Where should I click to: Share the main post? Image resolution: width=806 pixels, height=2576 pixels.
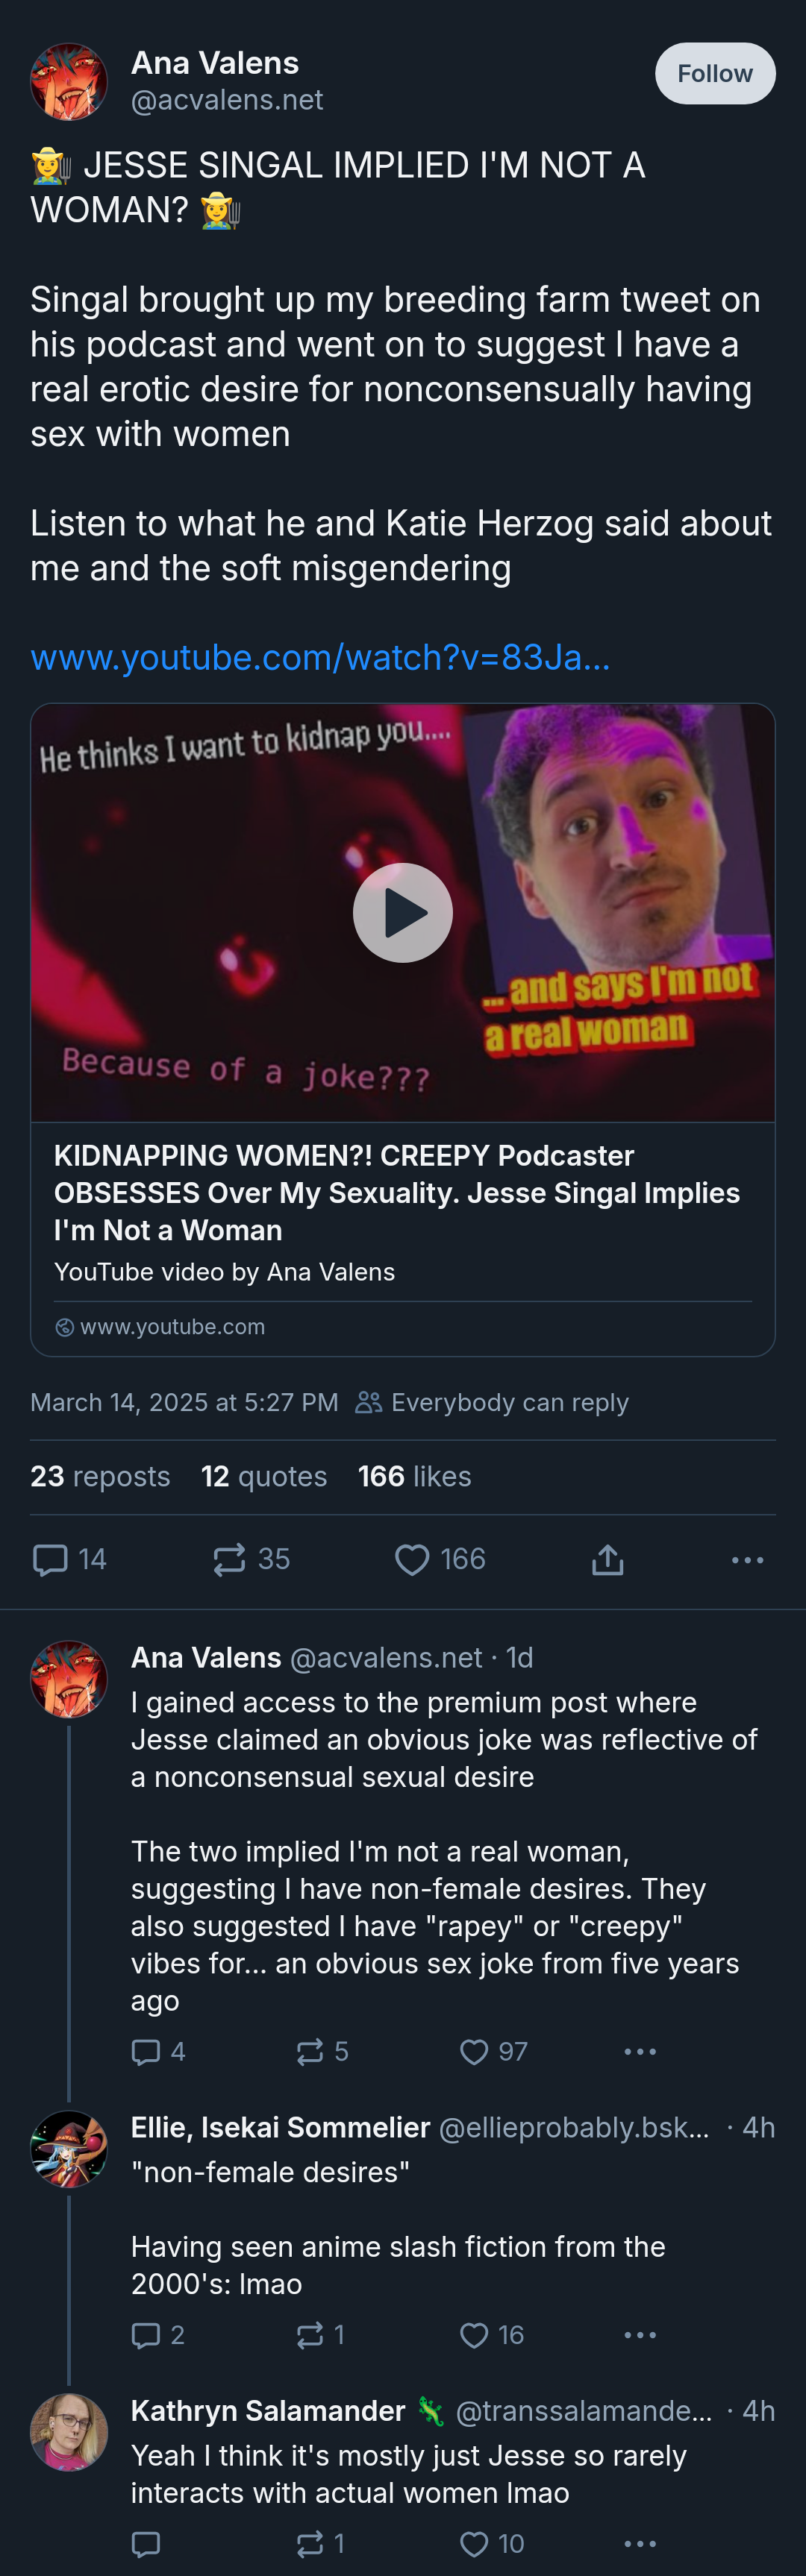(x=607, y=1559)
